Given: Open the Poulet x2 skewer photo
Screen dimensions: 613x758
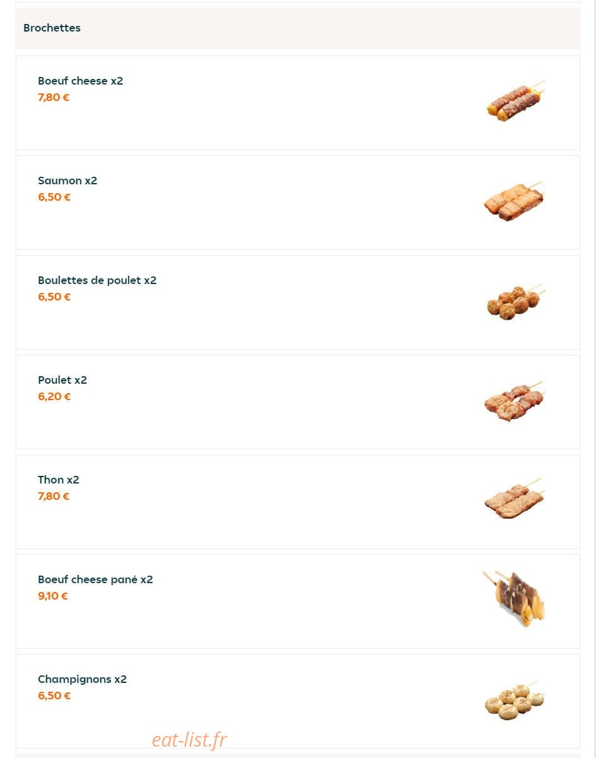Looking at the screenshot, I should (x=515, y=401).
